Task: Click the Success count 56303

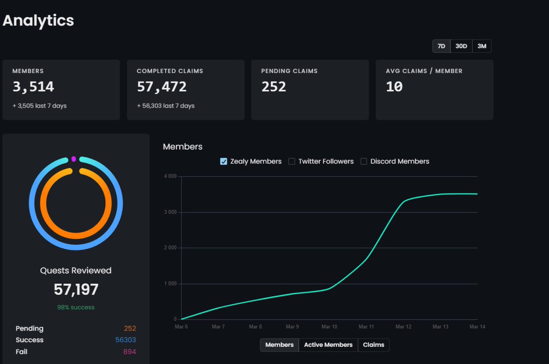Action: pos(127,340)
